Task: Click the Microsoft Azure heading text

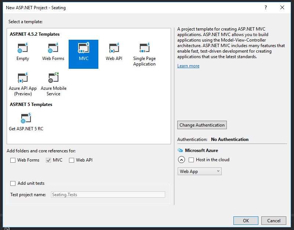Action: (202, 150)
